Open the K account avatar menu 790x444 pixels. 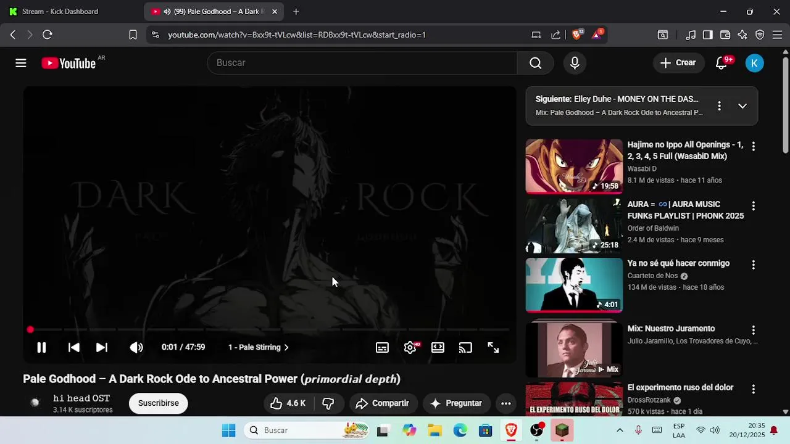(x=754, y=63)
